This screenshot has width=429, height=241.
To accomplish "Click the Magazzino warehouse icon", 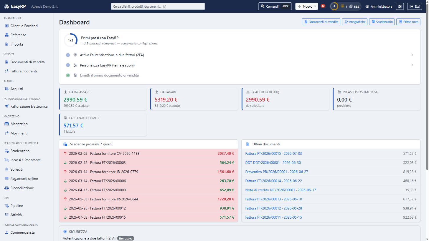I will tap(6, 124).
